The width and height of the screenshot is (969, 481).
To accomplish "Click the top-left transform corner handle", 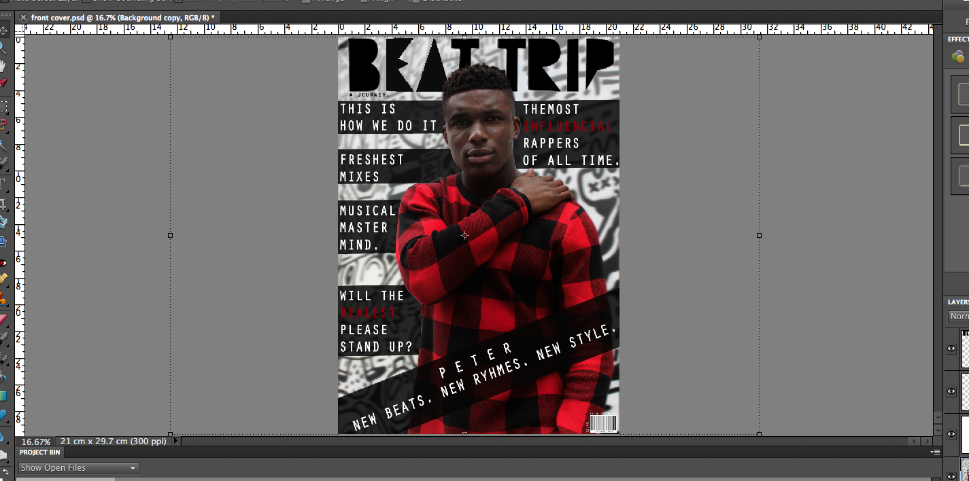I will (170, 37).
